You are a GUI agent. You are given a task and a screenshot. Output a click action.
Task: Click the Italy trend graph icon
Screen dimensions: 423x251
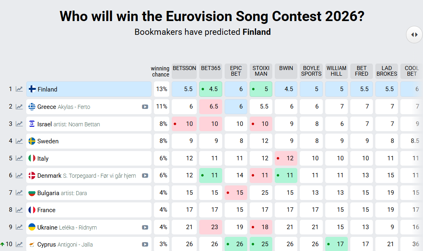click(x=19, y=158)
